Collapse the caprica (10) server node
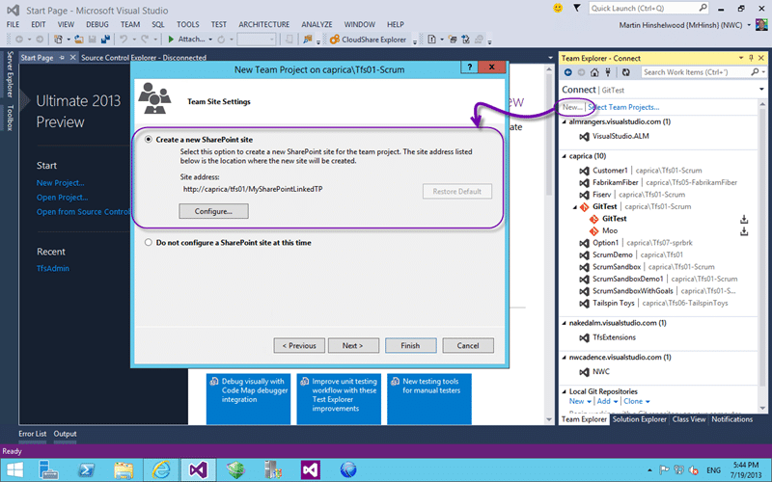This screenshot has width=772, height=482. pyautogui.click(x=565, y=156)
